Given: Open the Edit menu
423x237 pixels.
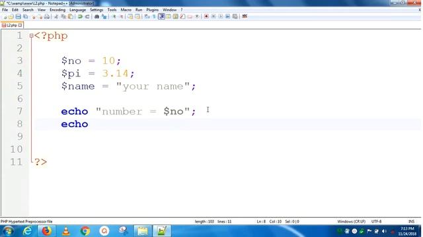Looking at the screenshot, I should tap(15, 10).
